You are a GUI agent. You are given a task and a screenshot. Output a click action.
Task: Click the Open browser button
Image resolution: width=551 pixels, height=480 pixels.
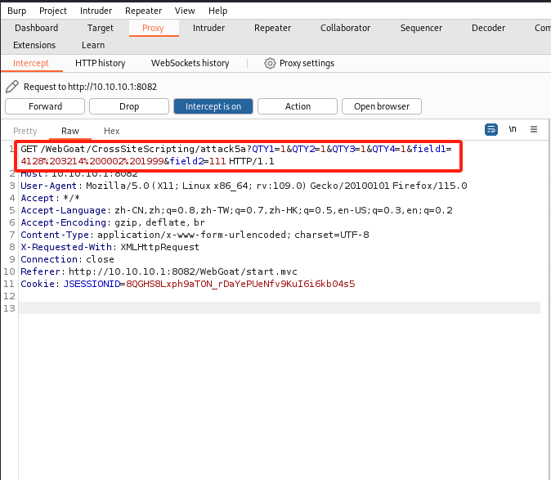tap(381, 106)
